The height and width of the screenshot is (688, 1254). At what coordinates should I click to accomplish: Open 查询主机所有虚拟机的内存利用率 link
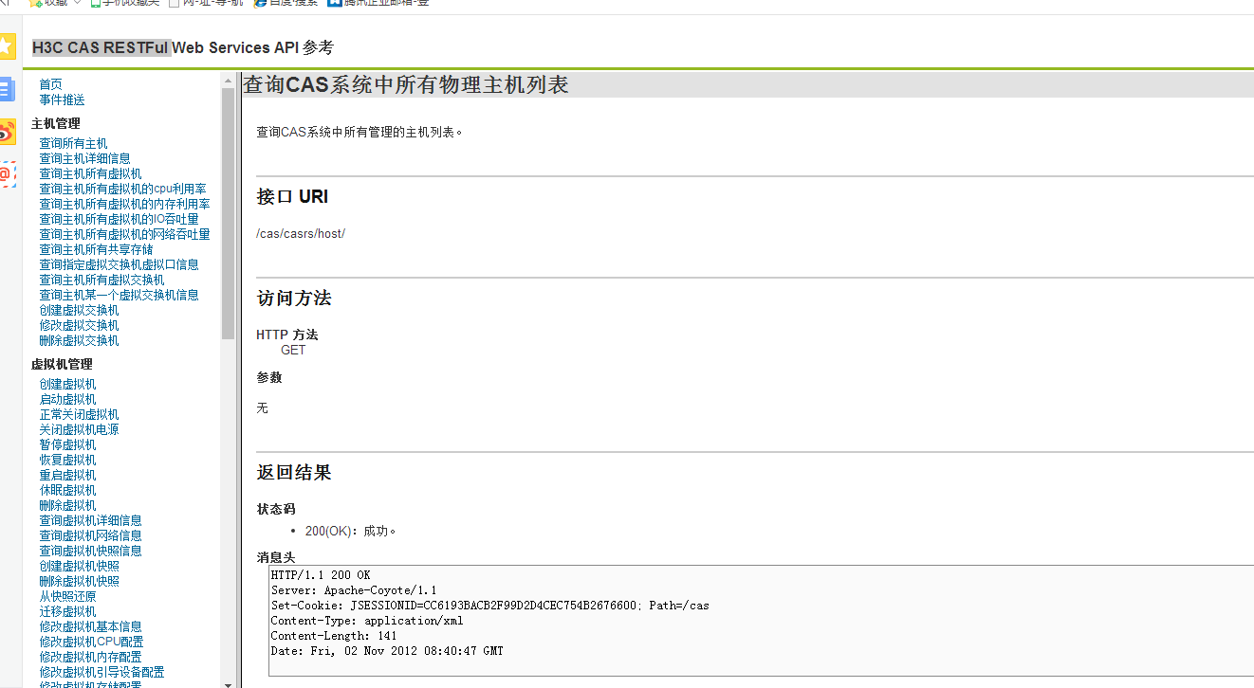click(x=124, y=204)
